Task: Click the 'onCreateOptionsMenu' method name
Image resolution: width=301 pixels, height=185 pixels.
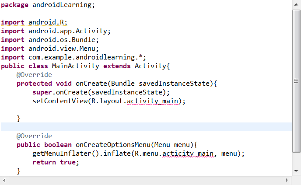Action: click(x=113, y=145)
